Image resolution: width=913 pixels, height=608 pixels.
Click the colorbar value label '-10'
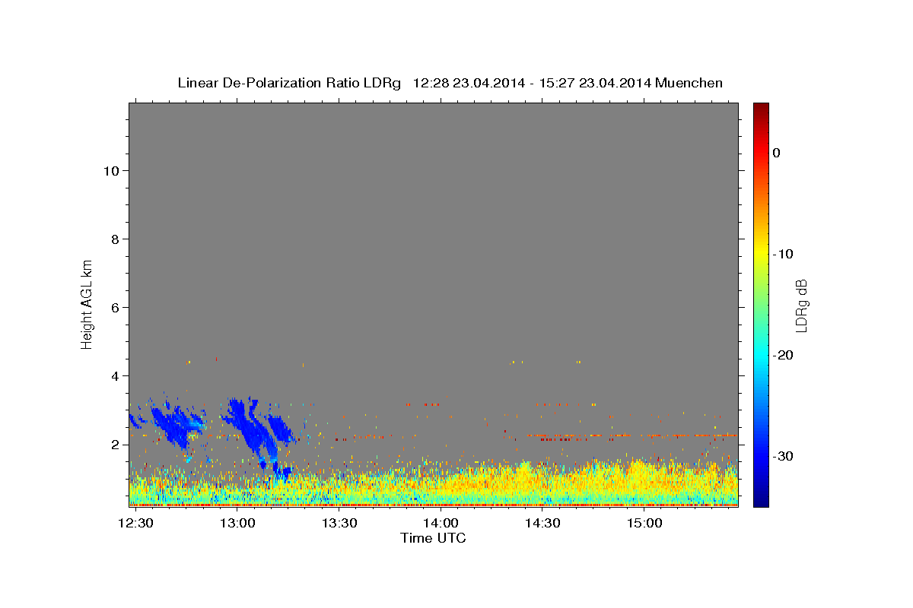(784, 254)
